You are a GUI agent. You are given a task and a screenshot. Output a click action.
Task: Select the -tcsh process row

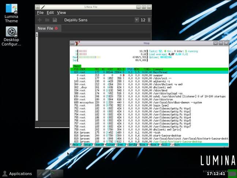tap(149, 133)
